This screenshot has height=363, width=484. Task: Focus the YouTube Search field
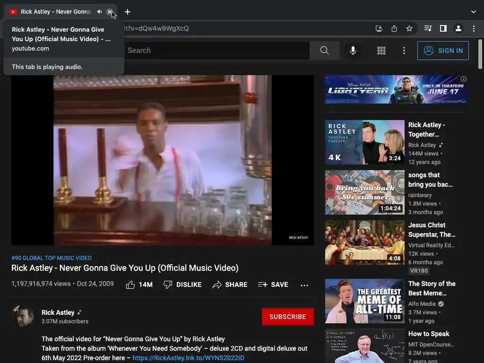(x=216, y=50)
